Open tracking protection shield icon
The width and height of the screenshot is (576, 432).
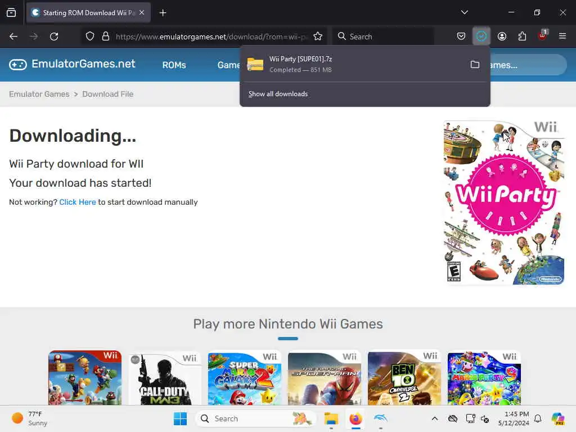(x=90, y=37)
